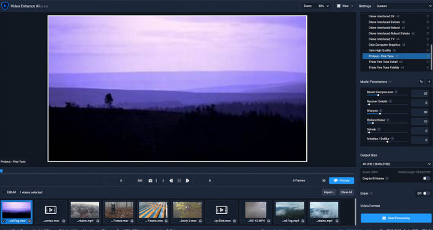The width and height of the screenshot is (433, 230).
Task: Click the playhead marker on timeline
Action: tap(1, 171)
